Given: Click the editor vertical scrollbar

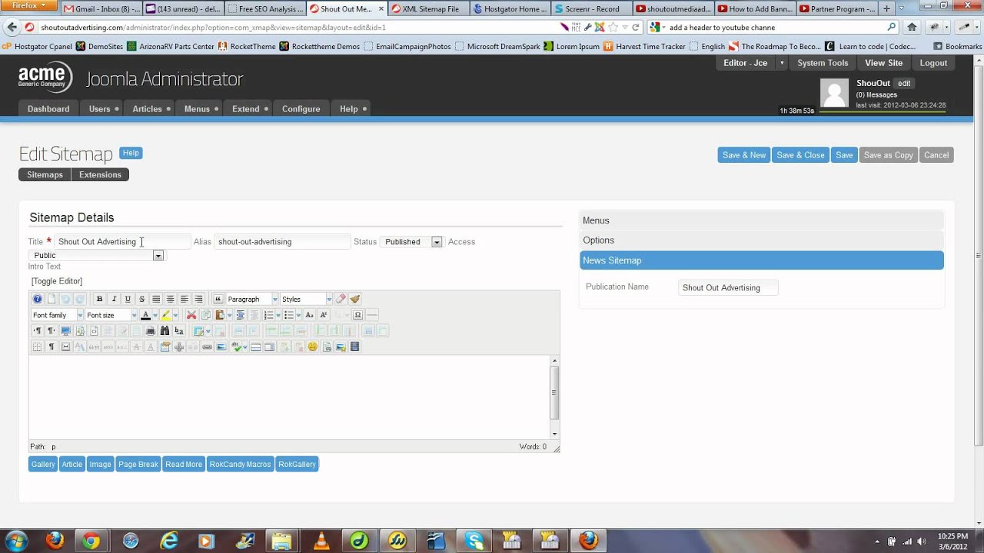Looking at the screenshot, I should [x=554, y=398].
